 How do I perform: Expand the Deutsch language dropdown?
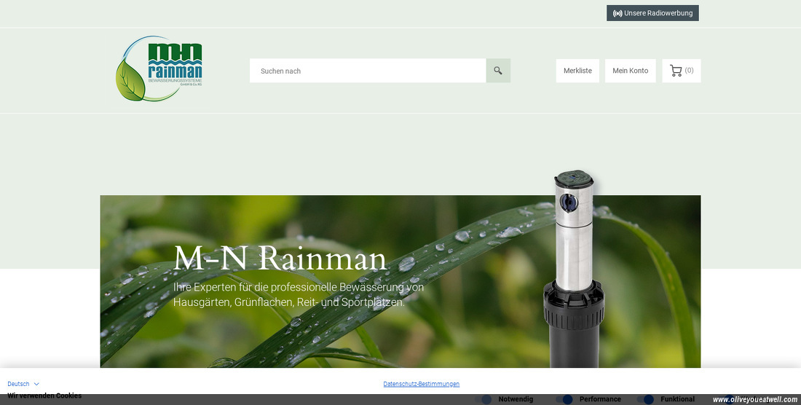pyautogui.click(x=23, y=384)
